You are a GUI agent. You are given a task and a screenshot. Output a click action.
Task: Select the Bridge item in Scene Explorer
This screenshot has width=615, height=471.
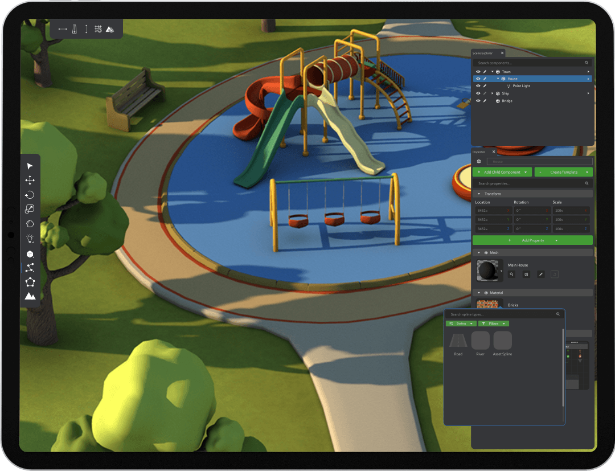[x=507, y=101]
